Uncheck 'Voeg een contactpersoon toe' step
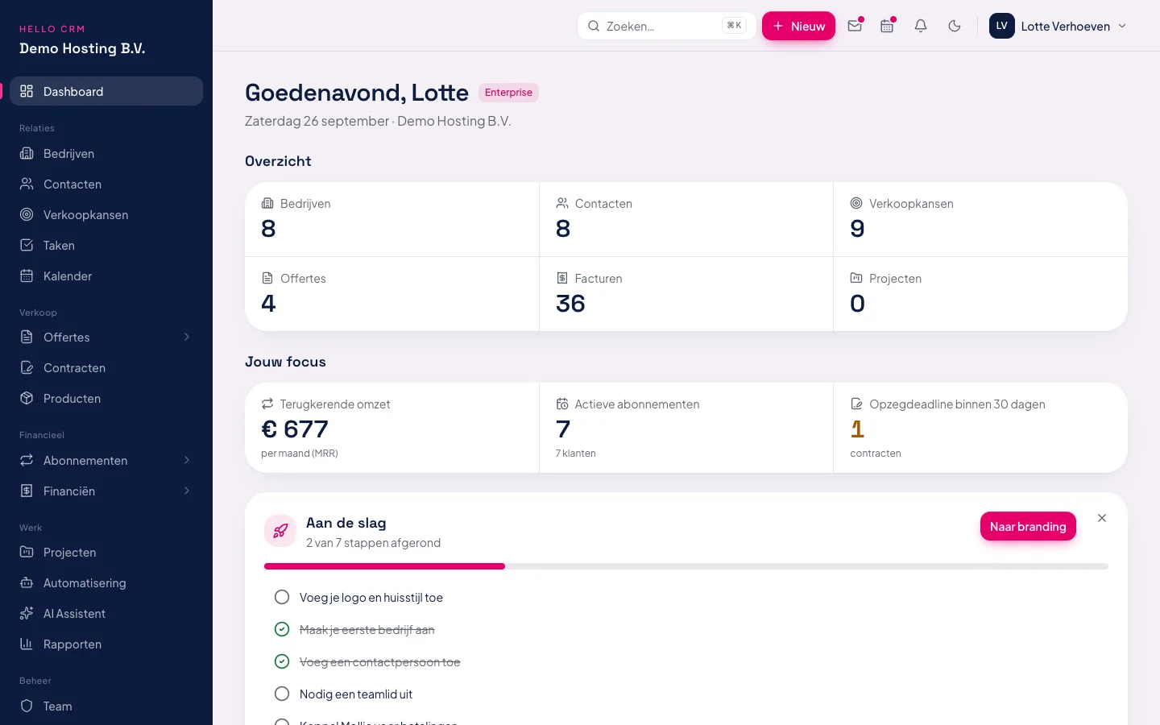The width and height of the screenshot is (1160, 725). point(282,661)
